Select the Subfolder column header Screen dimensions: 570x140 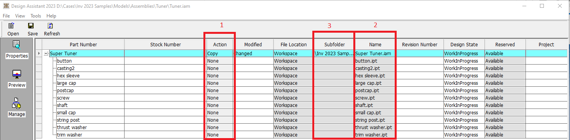click(x=335, y=44)
